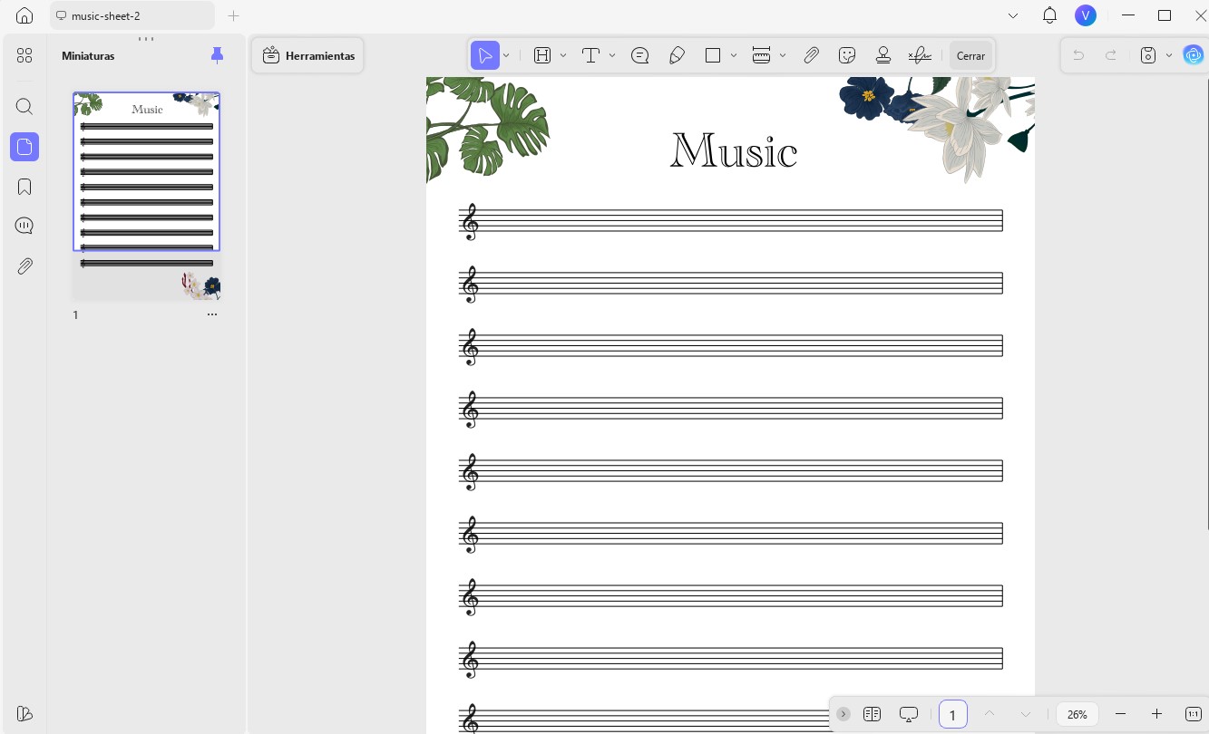1209x734 pixels.
Task: Toggle the 1:1 actual size button
Action: pos(1194,714)
